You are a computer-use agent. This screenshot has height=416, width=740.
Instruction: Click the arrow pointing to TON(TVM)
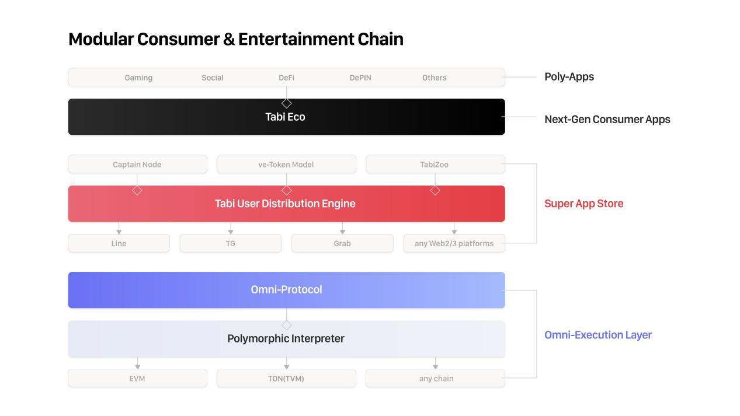pyautogui.click(x=287, y=366)
